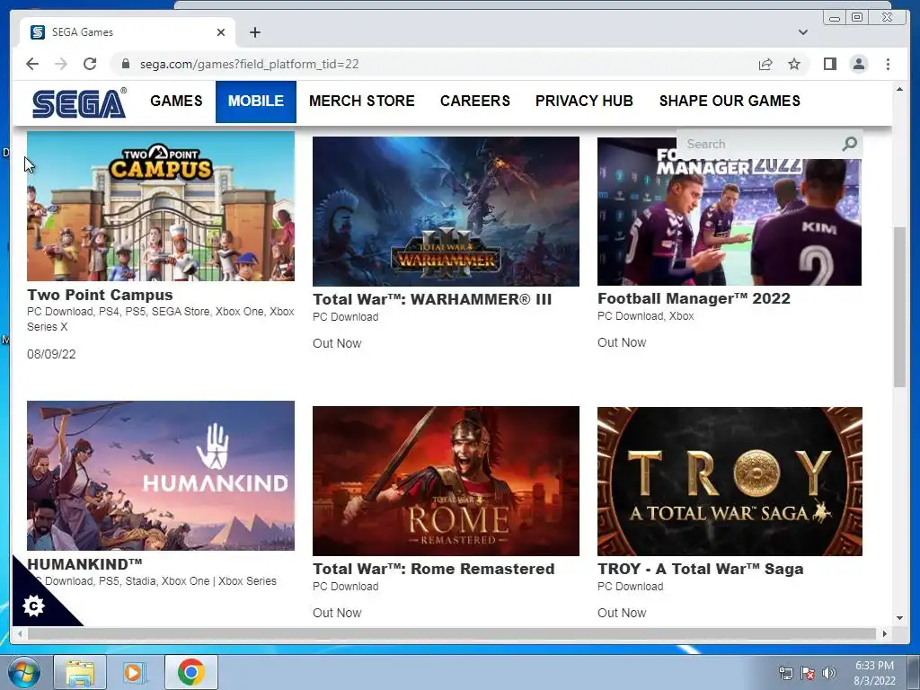Go to CAREERS page
The image size is (920, 690).
click(474, 101)
